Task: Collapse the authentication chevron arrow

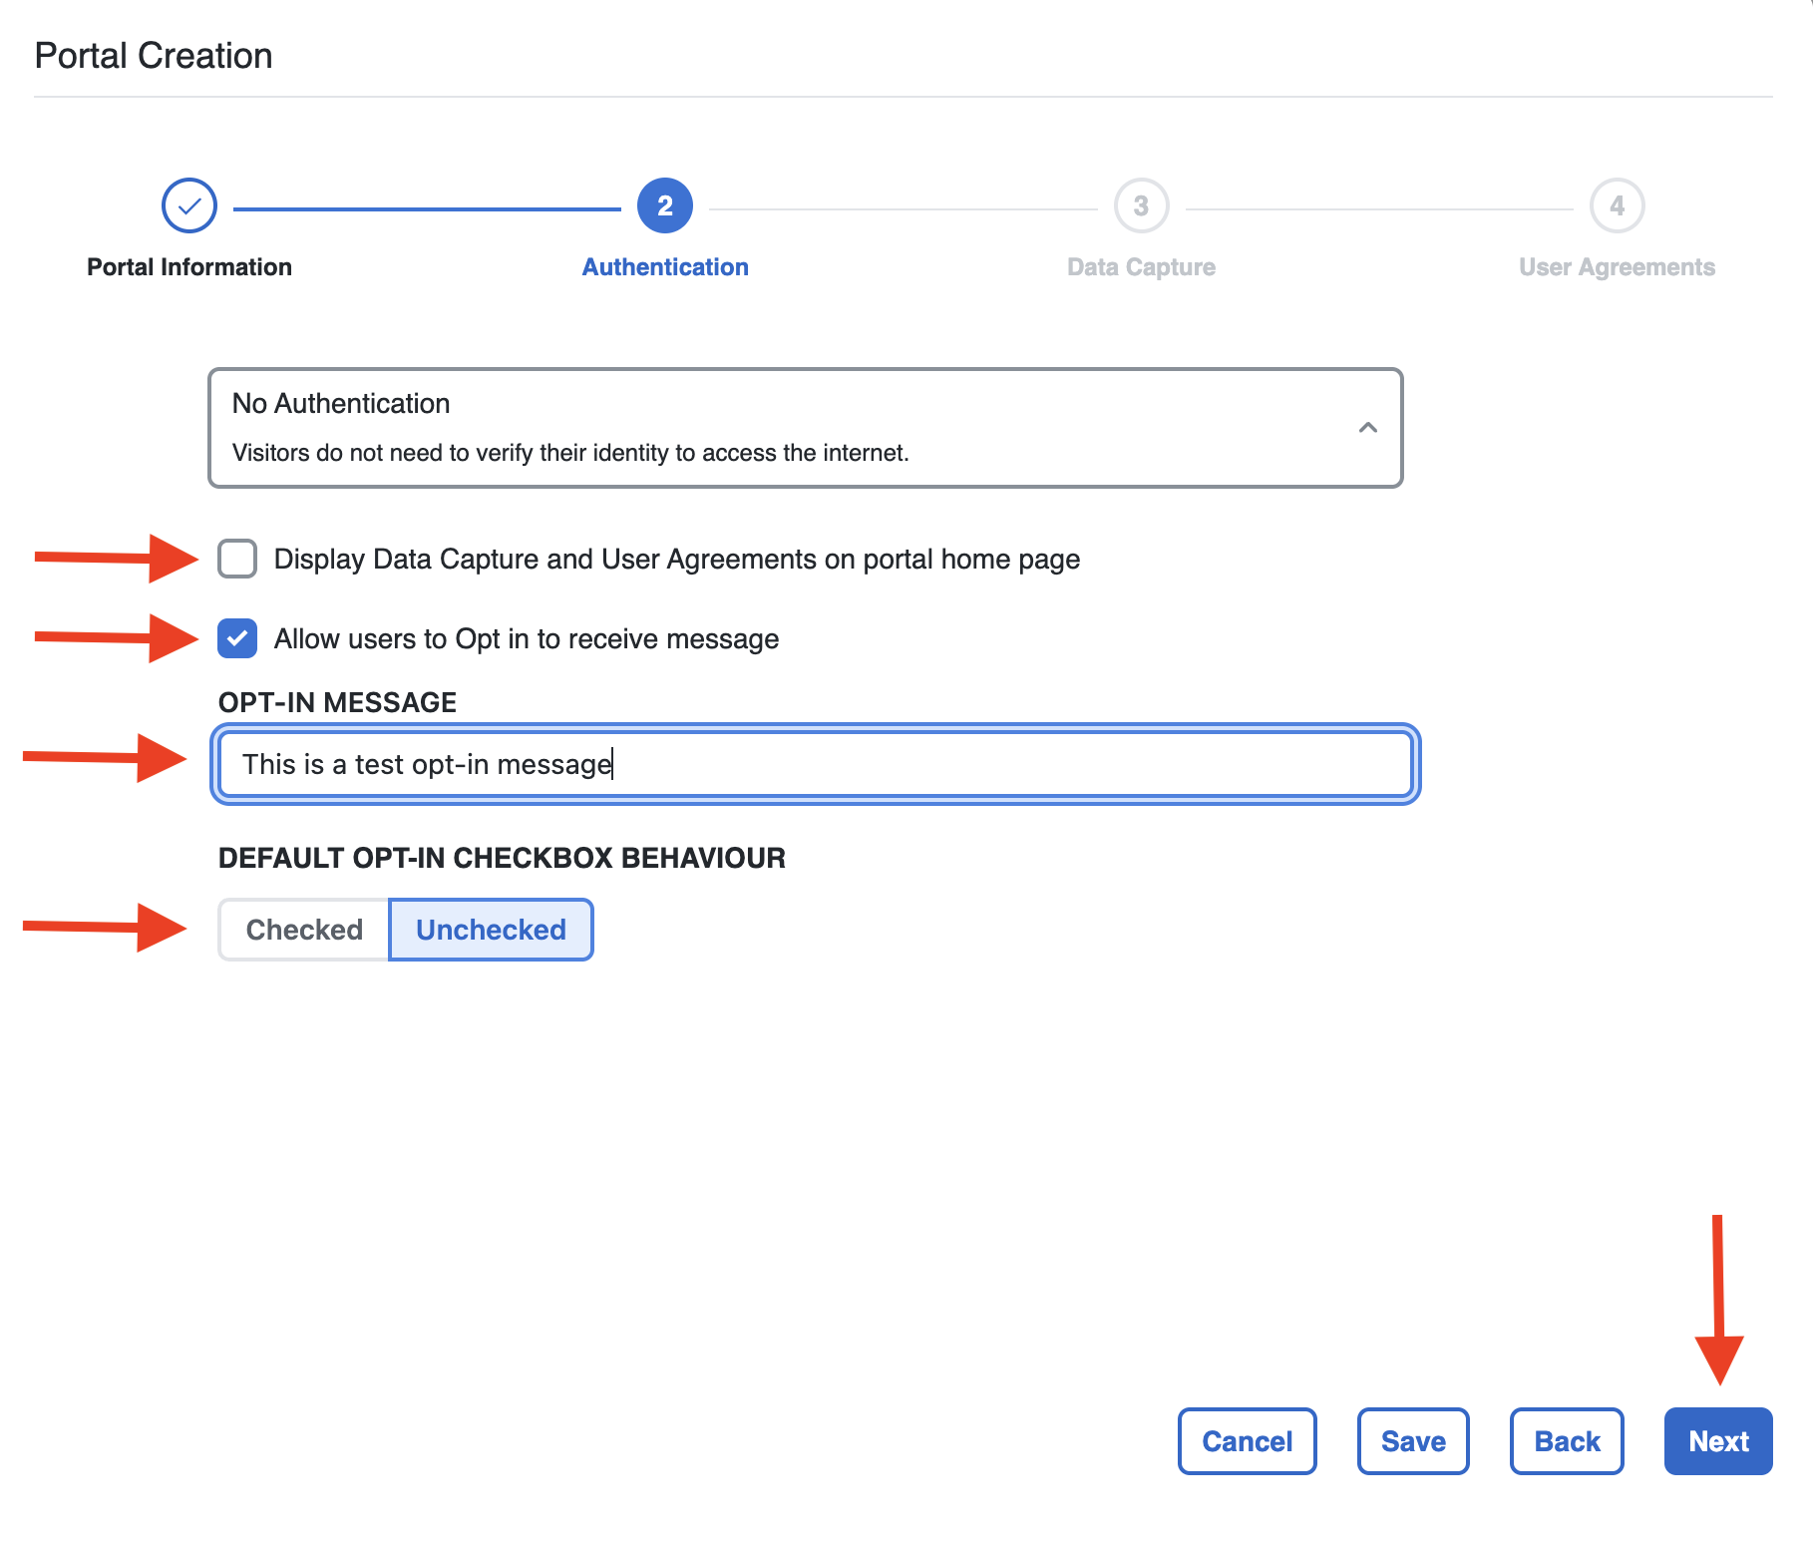Action: pyautogui.click(x=1367, y=428)
